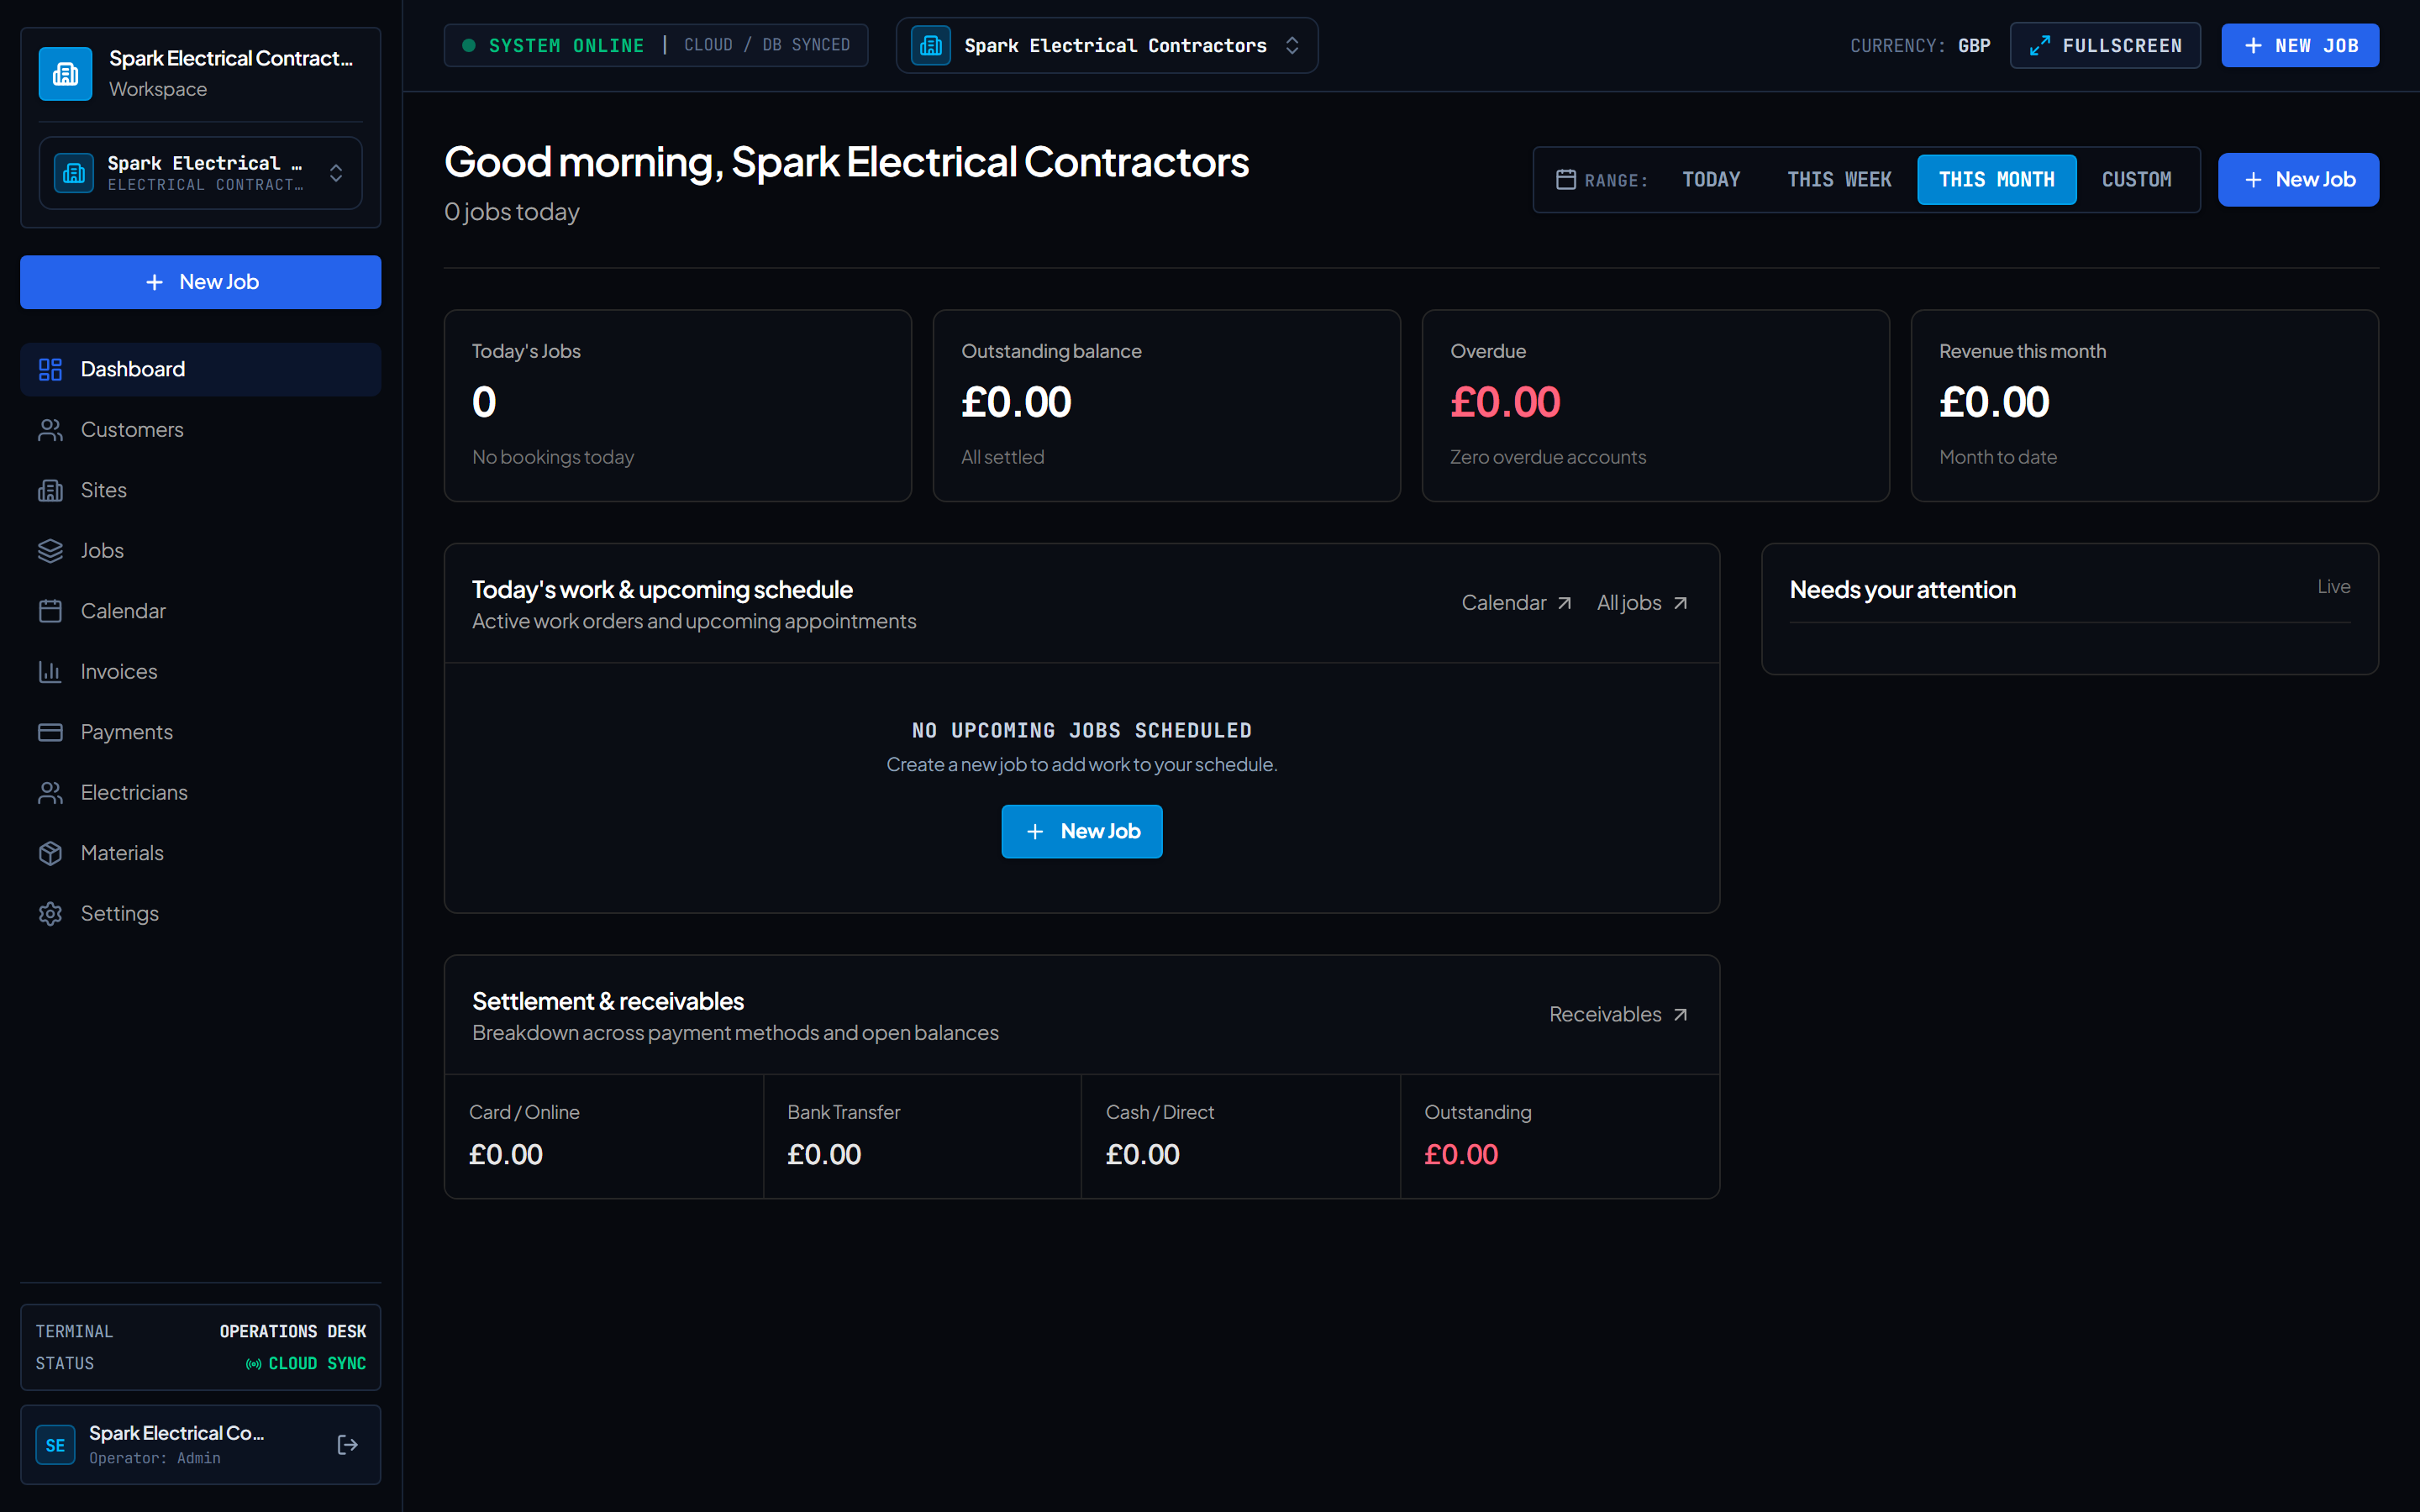Click the building icon in top bar company selector
The image size is (2420, 1512).
tap(930, 45)
